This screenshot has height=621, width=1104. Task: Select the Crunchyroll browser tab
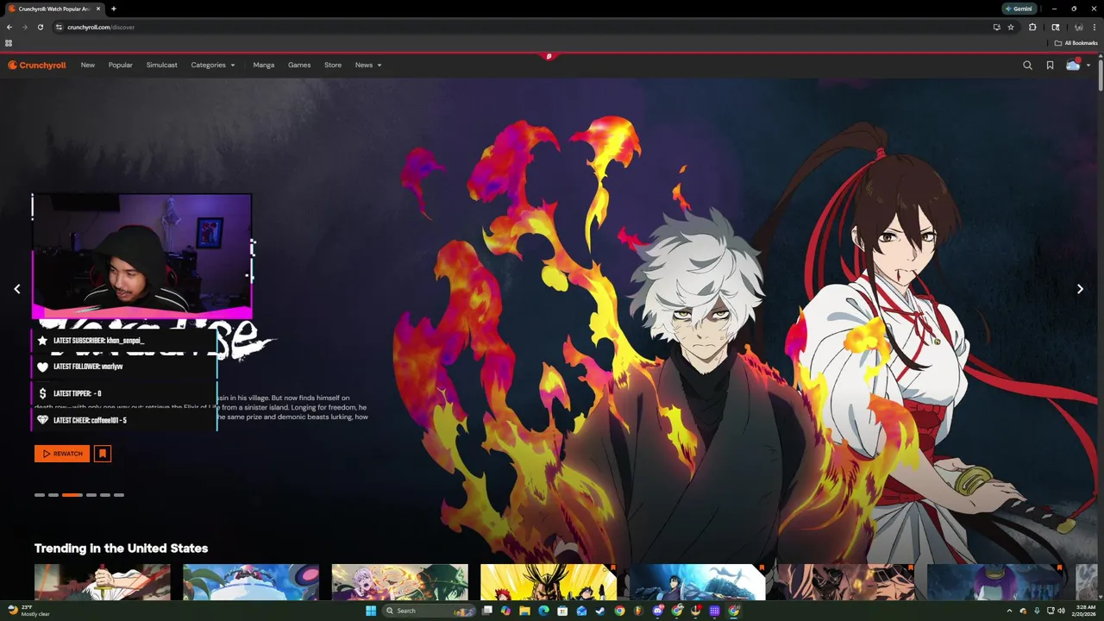pyautogui.click(x=53, y=9)
